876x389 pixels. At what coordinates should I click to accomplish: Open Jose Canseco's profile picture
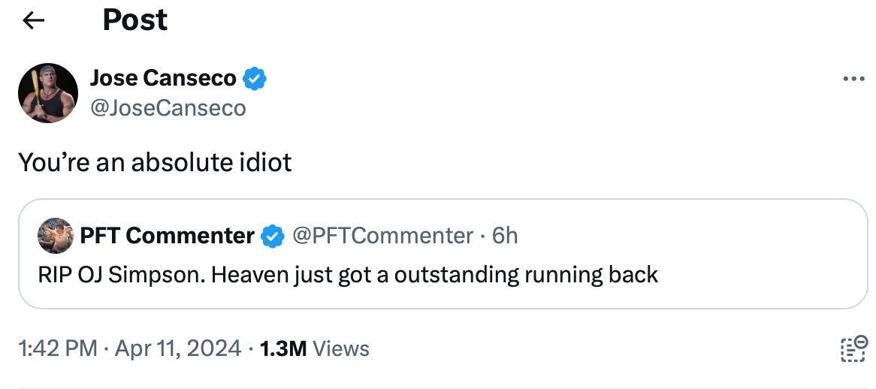coord(48,93)
